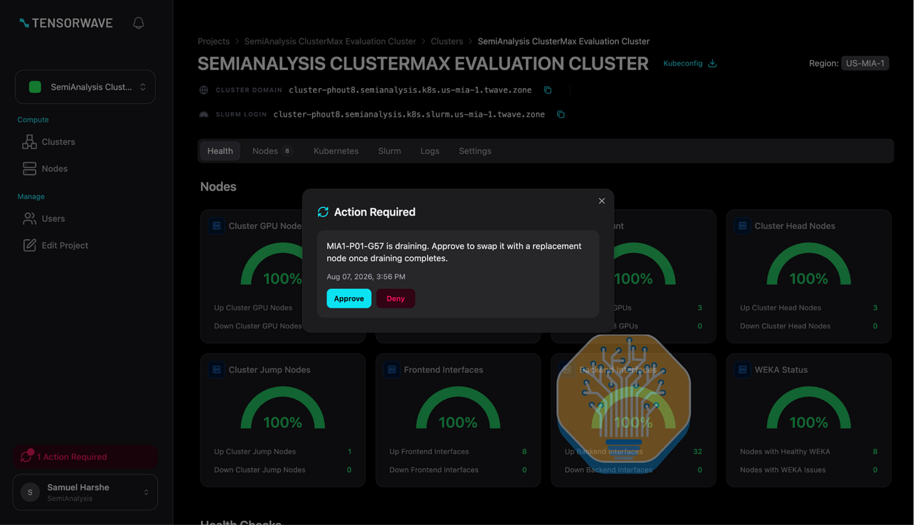Open Users from the sidebar icon
The width and height of the screenshot is (914, 525).
(x=30, y=219)
